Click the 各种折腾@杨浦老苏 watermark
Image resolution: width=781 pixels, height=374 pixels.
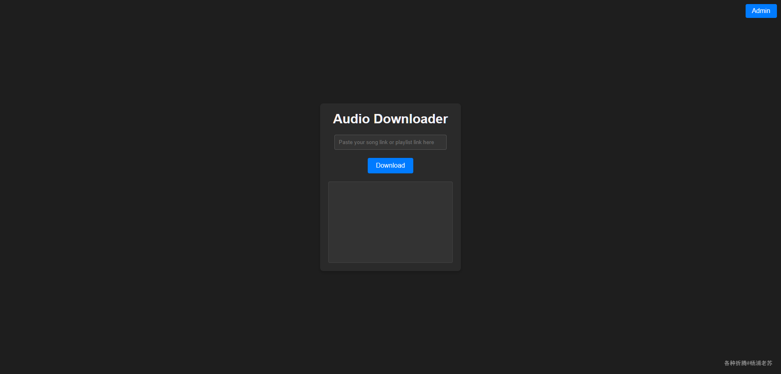748,363
